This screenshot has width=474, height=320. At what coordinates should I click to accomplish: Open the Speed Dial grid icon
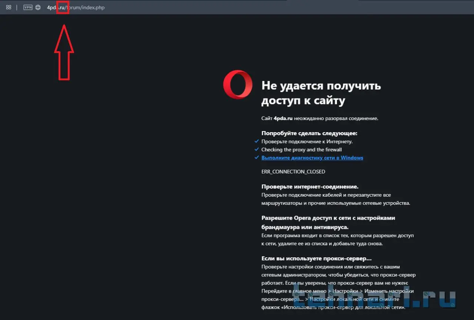(9, 7)
